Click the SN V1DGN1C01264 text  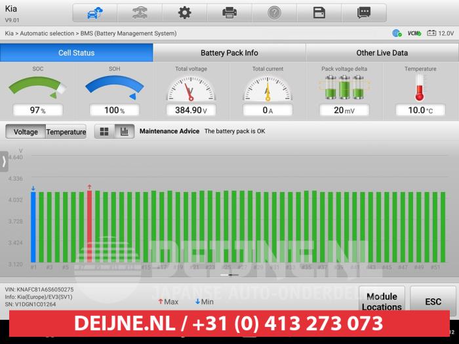click(30, 304)
